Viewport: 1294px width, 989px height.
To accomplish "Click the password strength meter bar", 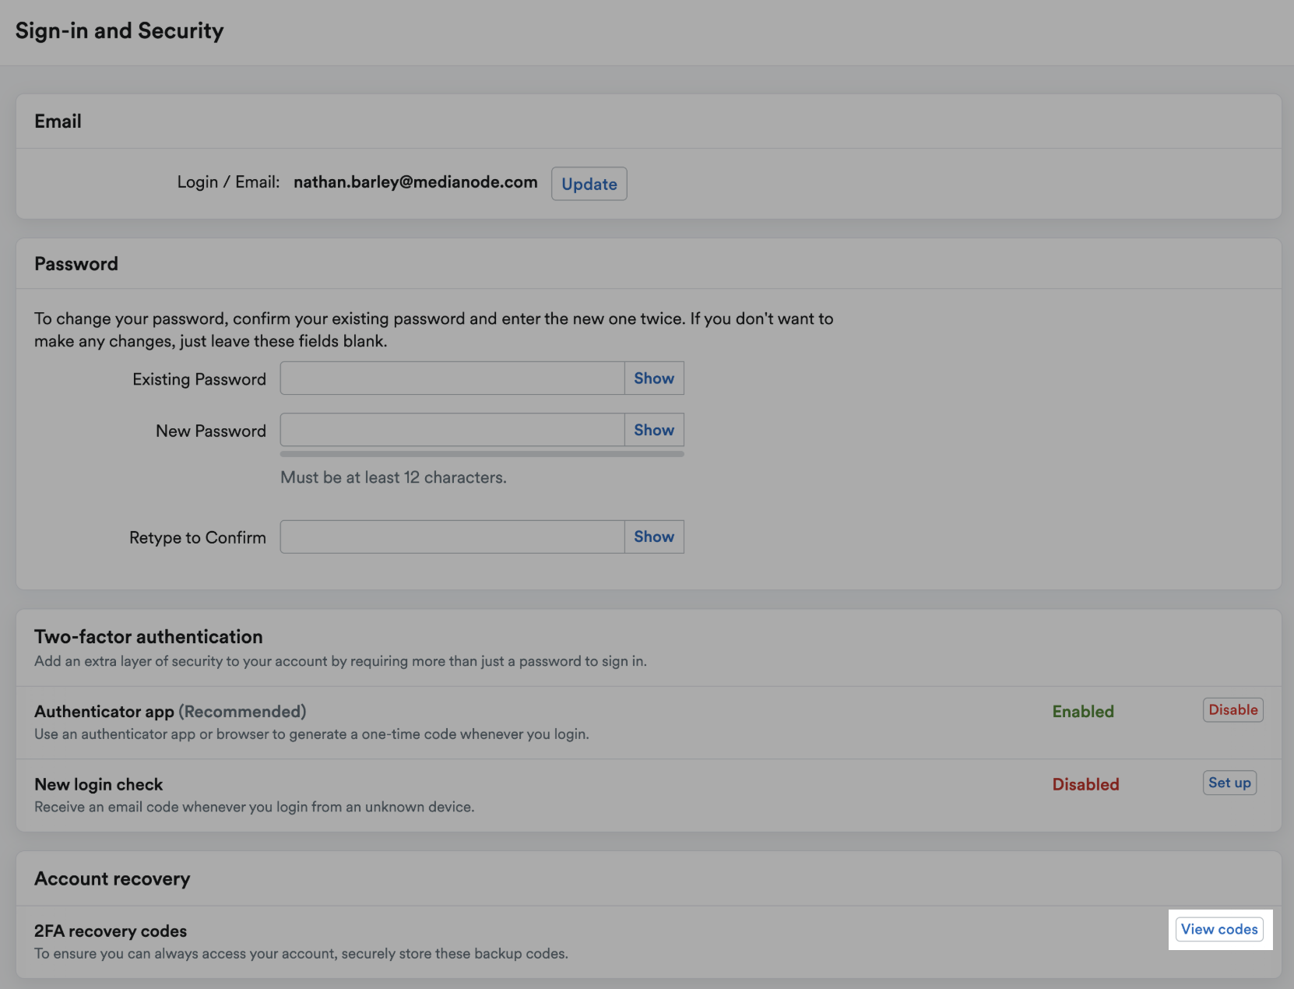I will pos(481,453).
